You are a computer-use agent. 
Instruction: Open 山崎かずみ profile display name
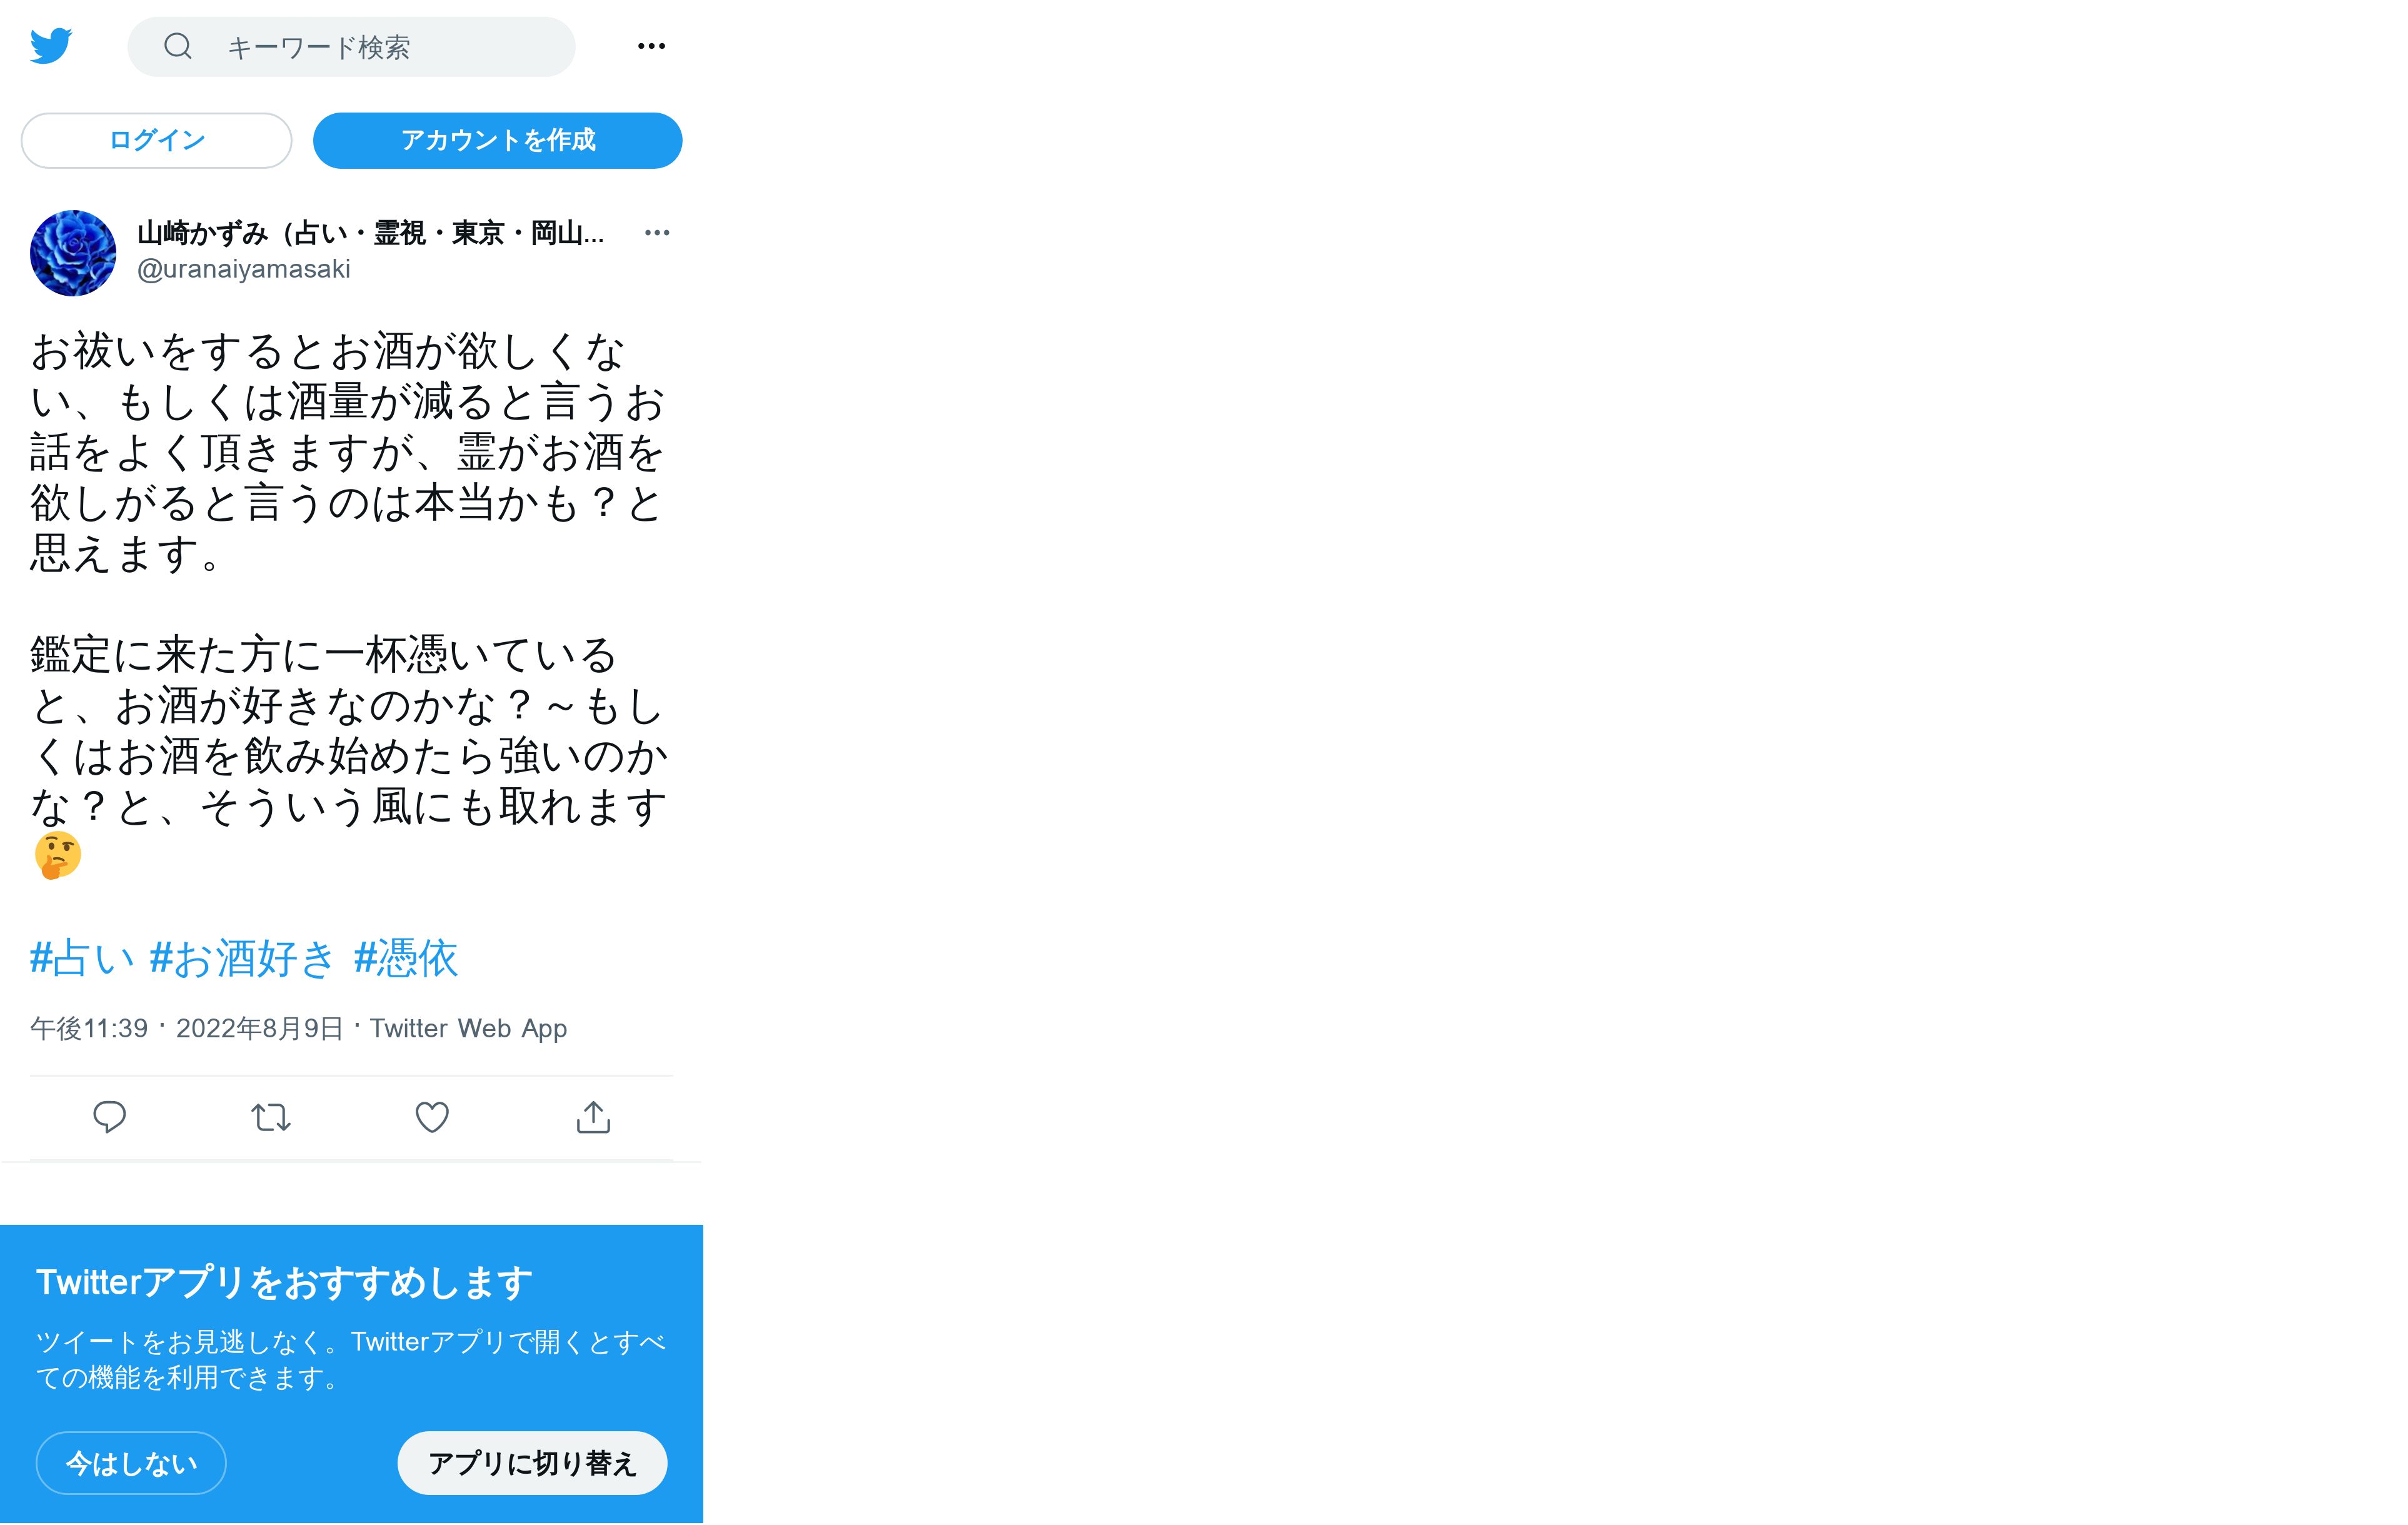(x=370, y=233)
